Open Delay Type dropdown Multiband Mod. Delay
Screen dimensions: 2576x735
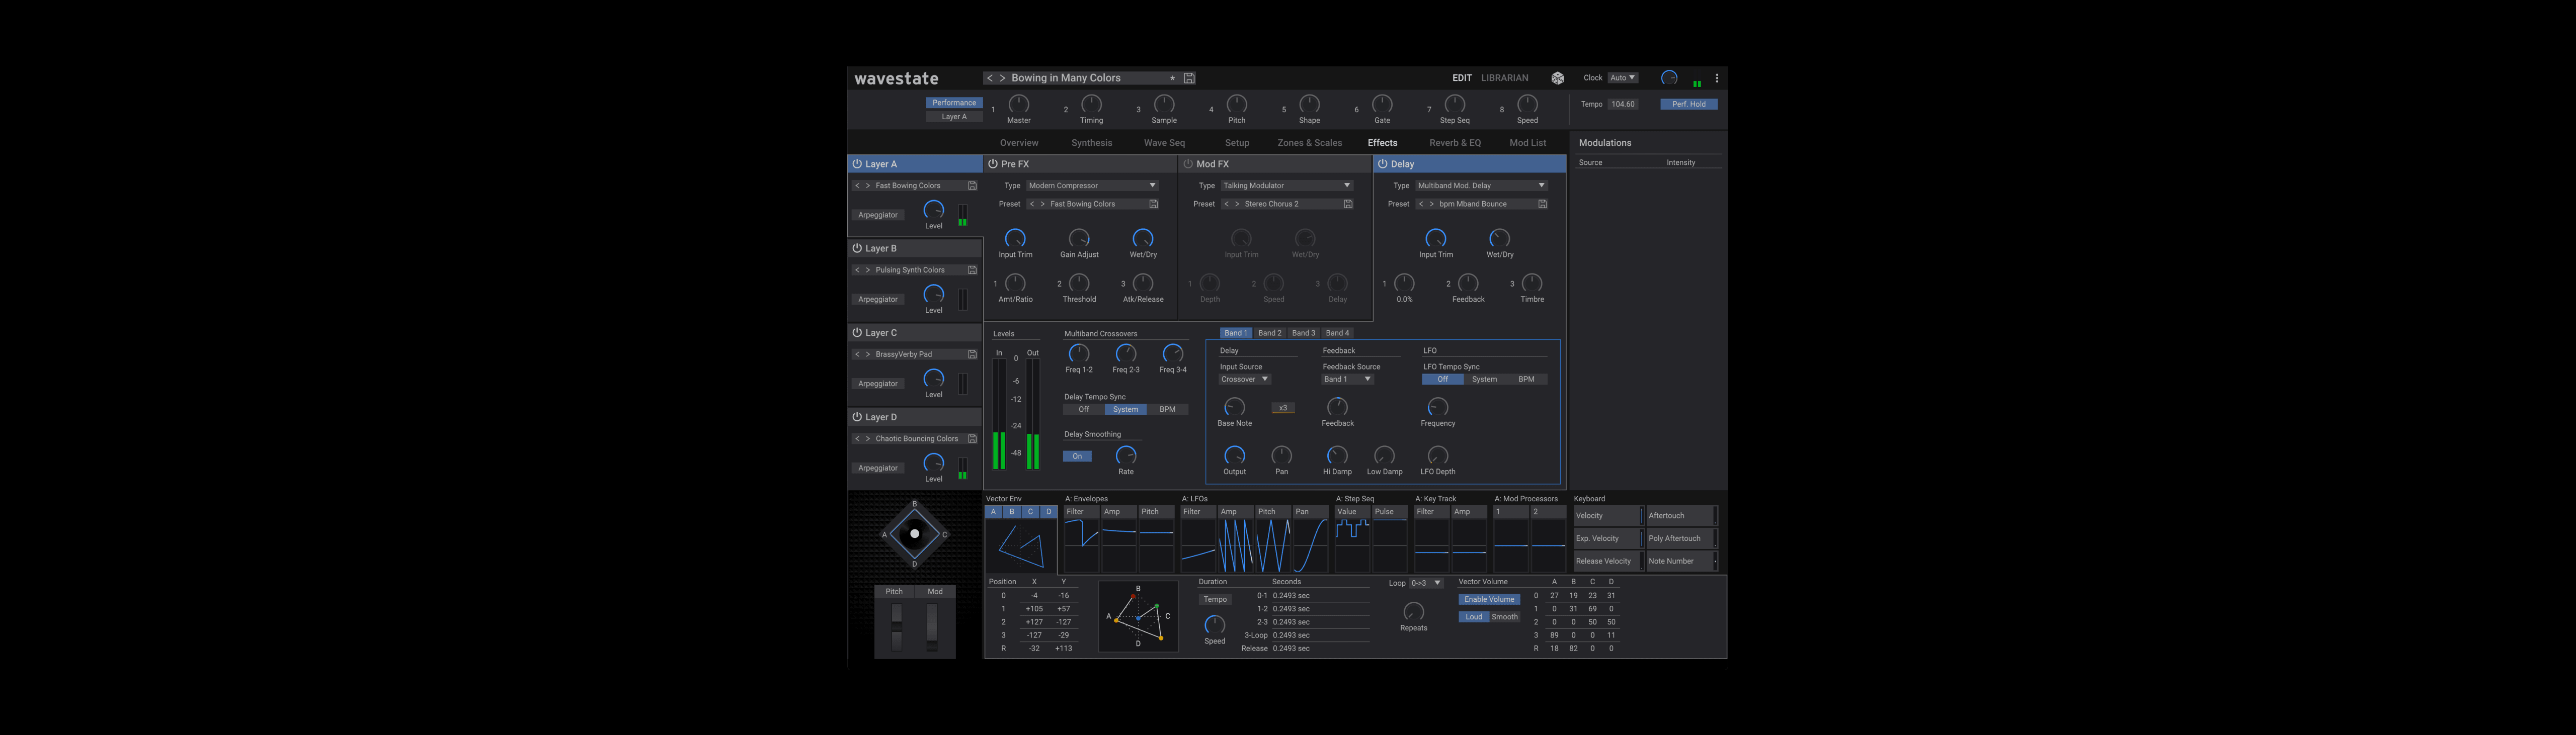point(1481,186)
